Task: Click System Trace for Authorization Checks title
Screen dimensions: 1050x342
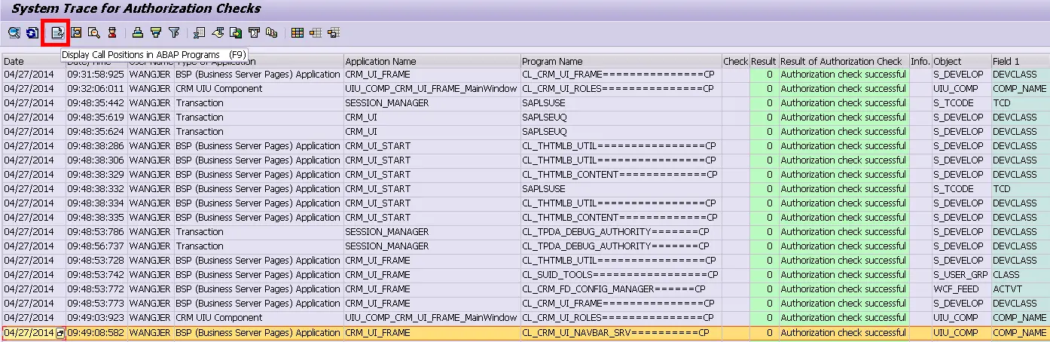Action: 136,9
